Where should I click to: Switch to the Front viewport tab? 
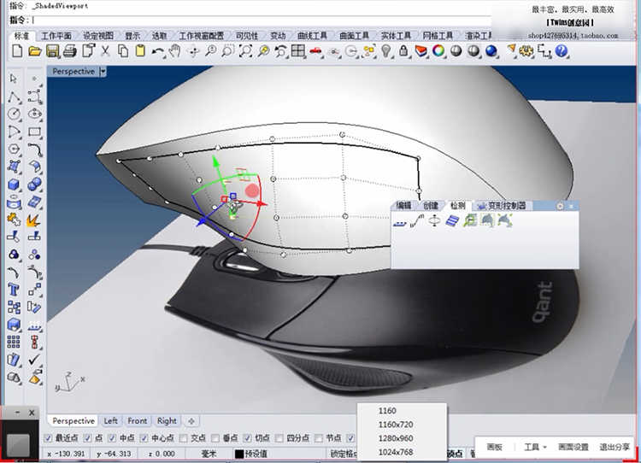tap(138, 420)
